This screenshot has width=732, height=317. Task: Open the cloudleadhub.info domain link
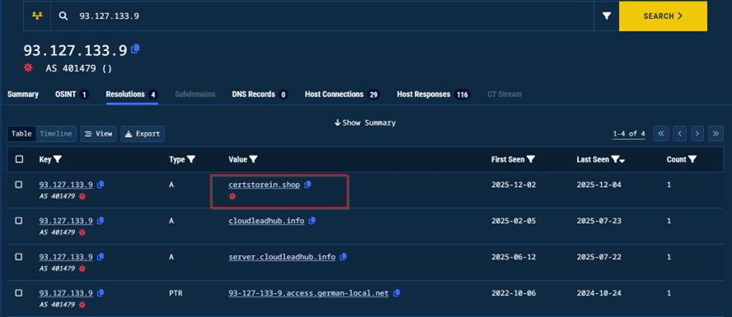pos(266,221)
